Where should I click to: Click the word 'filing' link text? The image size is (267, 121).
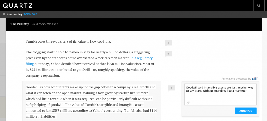[x=30, y=64]
